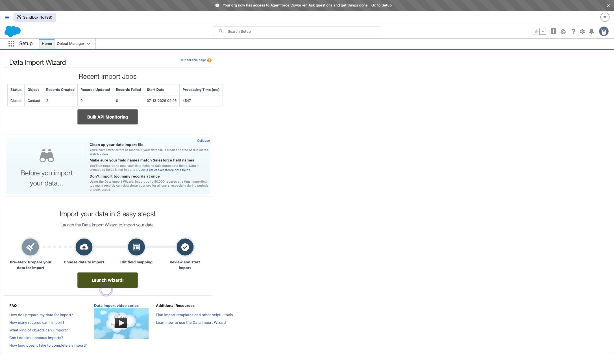Click the Closed status cell
614x354 pixels.
pos(16,101)
